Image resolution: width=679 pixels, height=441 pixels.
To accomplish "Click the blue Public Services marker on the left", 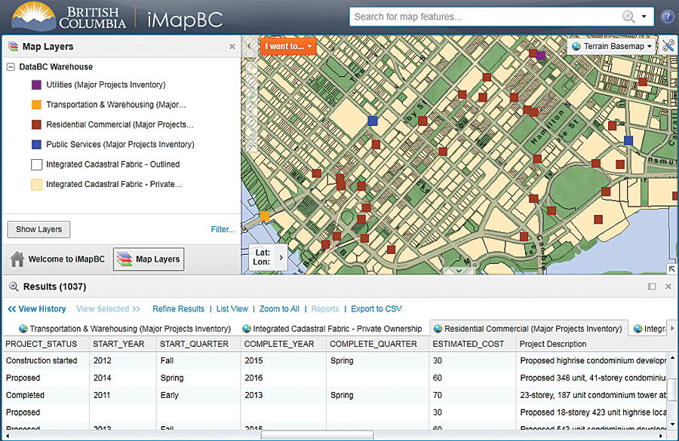I will point(373,121).
